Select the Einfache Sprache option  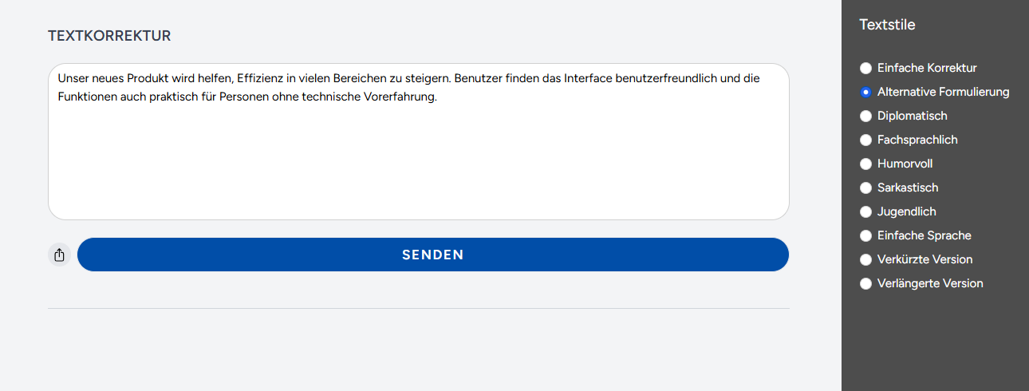(x=865, y=236)
